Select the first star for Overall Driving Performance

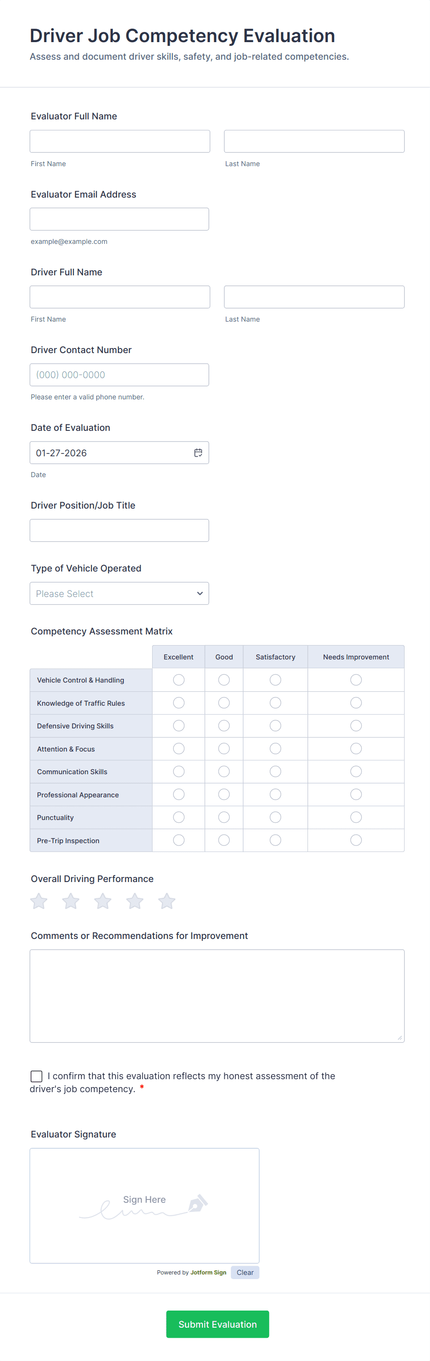pos(38,901)
